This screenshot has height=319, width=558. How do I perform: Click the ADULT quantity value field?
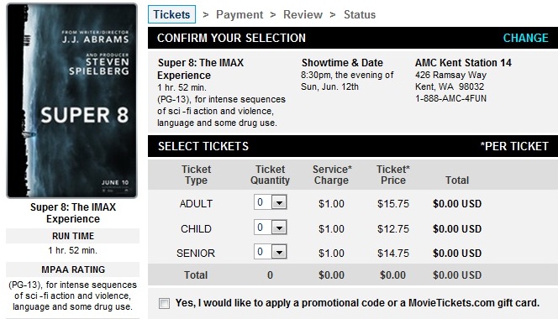point(263,202)
